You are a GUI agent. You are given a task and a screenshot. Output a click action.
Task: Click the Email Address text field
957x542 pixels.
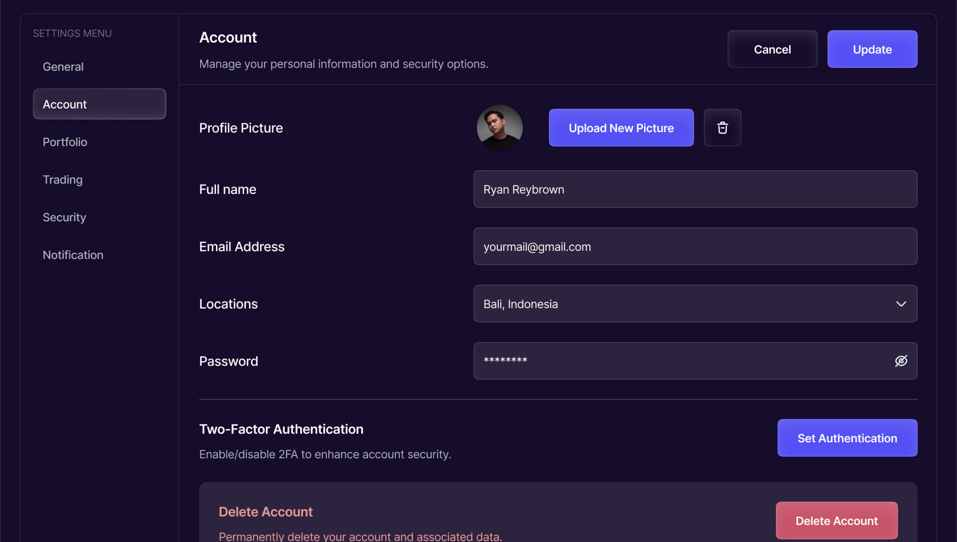pos(695,246)
